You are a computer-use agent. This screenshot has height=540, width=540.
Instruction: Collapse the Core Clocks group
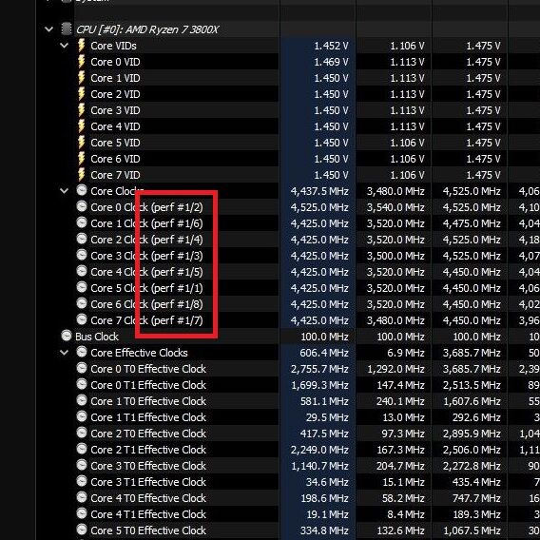pyautogui.click(x=64, y=191)
